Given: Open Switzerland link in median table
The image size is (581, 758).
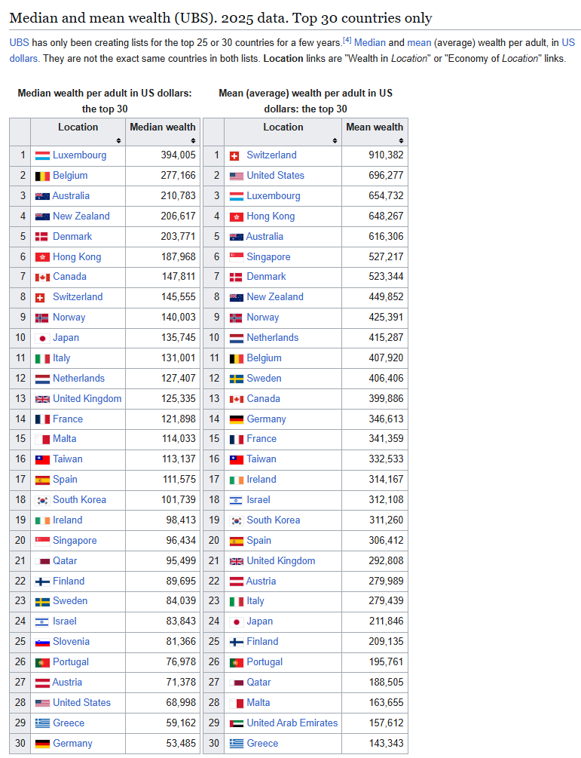Looking at the screenshot, I should 78,297.
